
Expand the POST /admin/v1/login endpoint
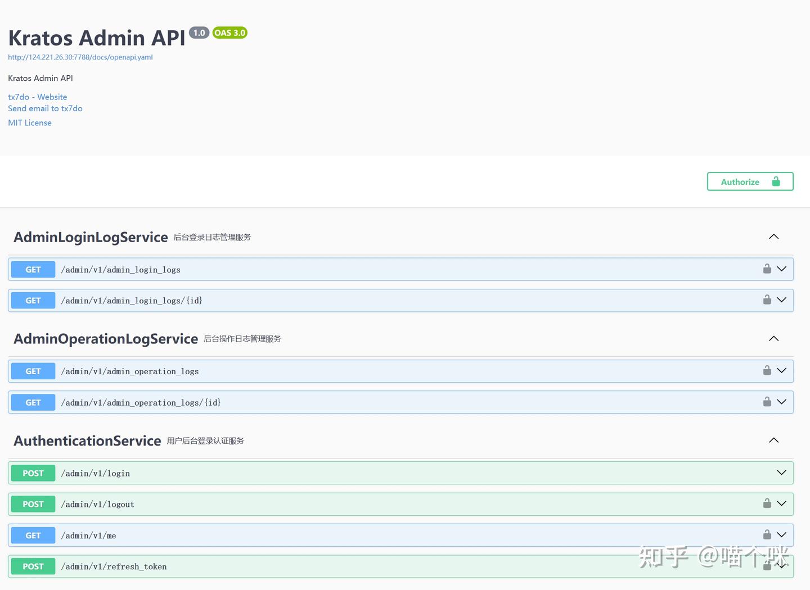click(x=781, y=473)
